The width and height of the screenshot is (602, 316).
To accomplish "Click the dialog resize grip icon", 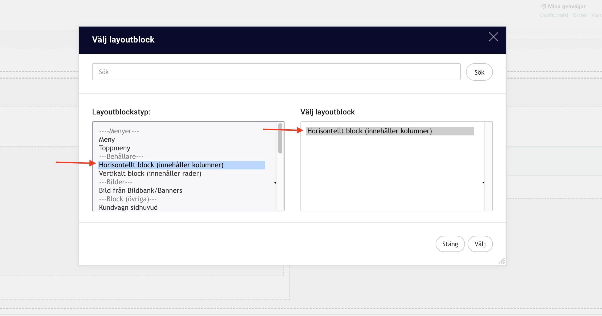I will coord(502,261).
